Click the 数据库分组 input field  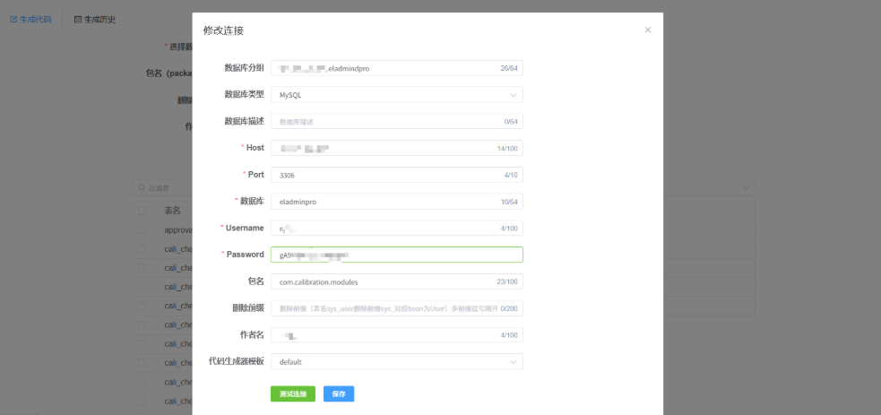[397, 68]
